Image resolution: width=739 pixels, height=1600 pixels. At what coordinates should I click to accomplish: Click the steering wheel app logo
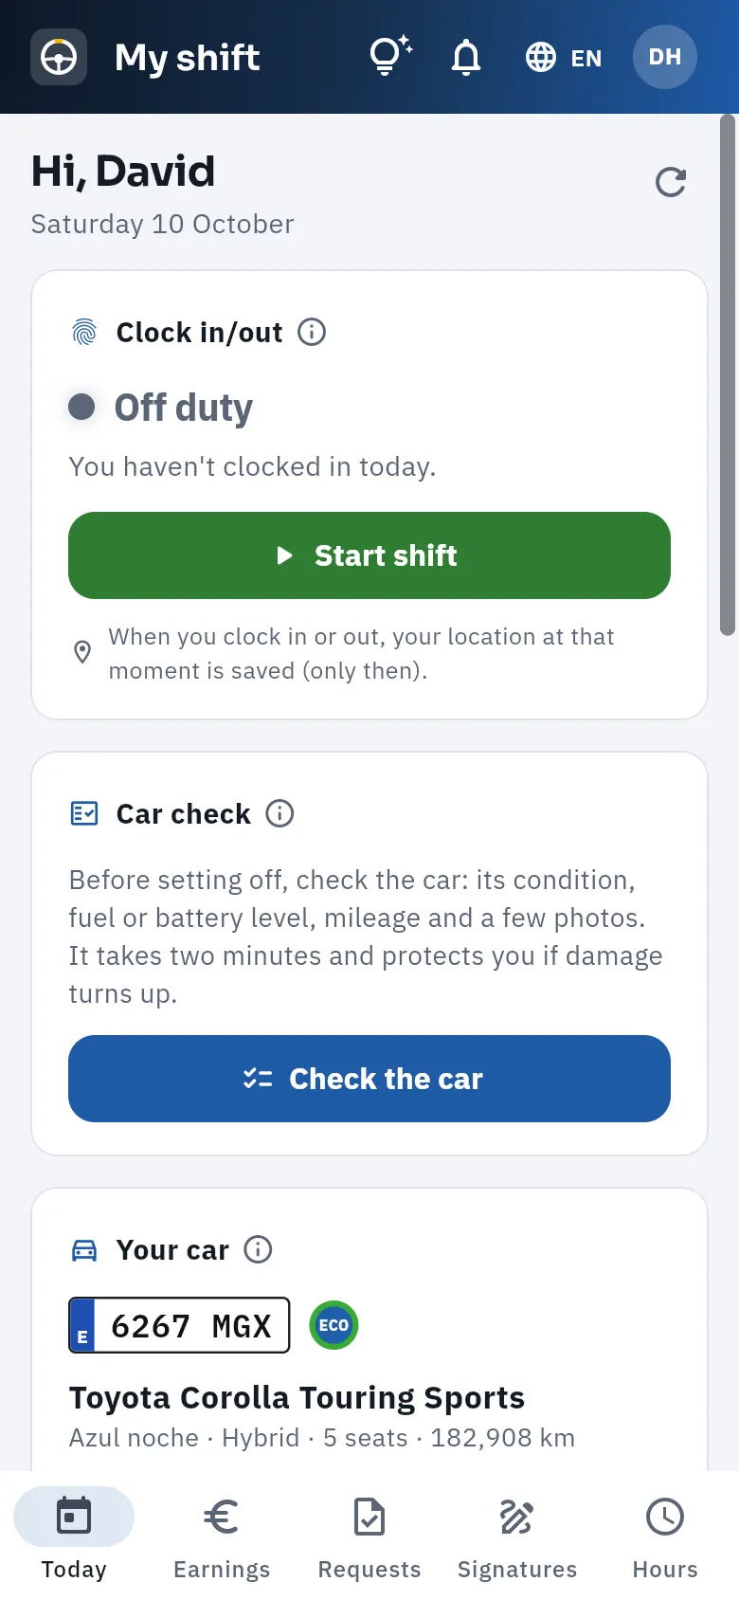coord(59,57)
